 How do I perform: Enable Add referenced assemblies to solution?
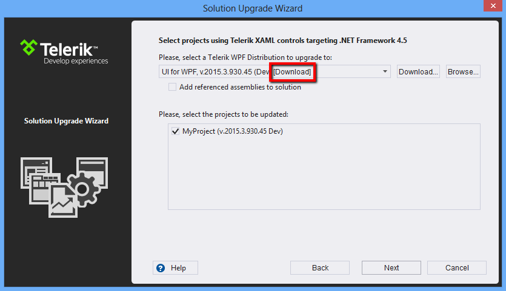click(x=172, y=87)
